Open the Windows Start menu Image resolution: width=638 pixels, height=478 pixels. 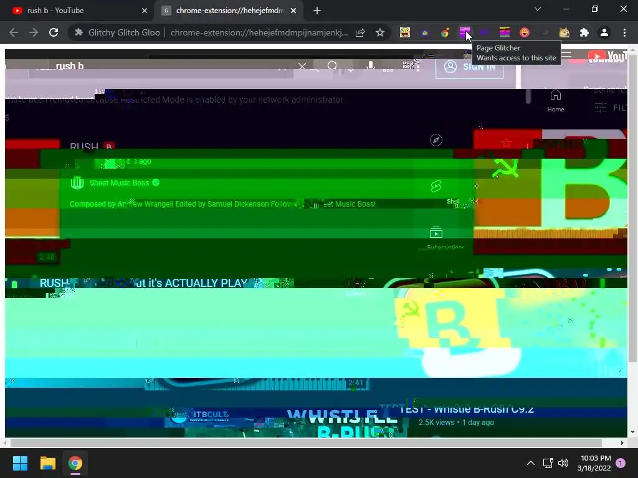[20, 463]
